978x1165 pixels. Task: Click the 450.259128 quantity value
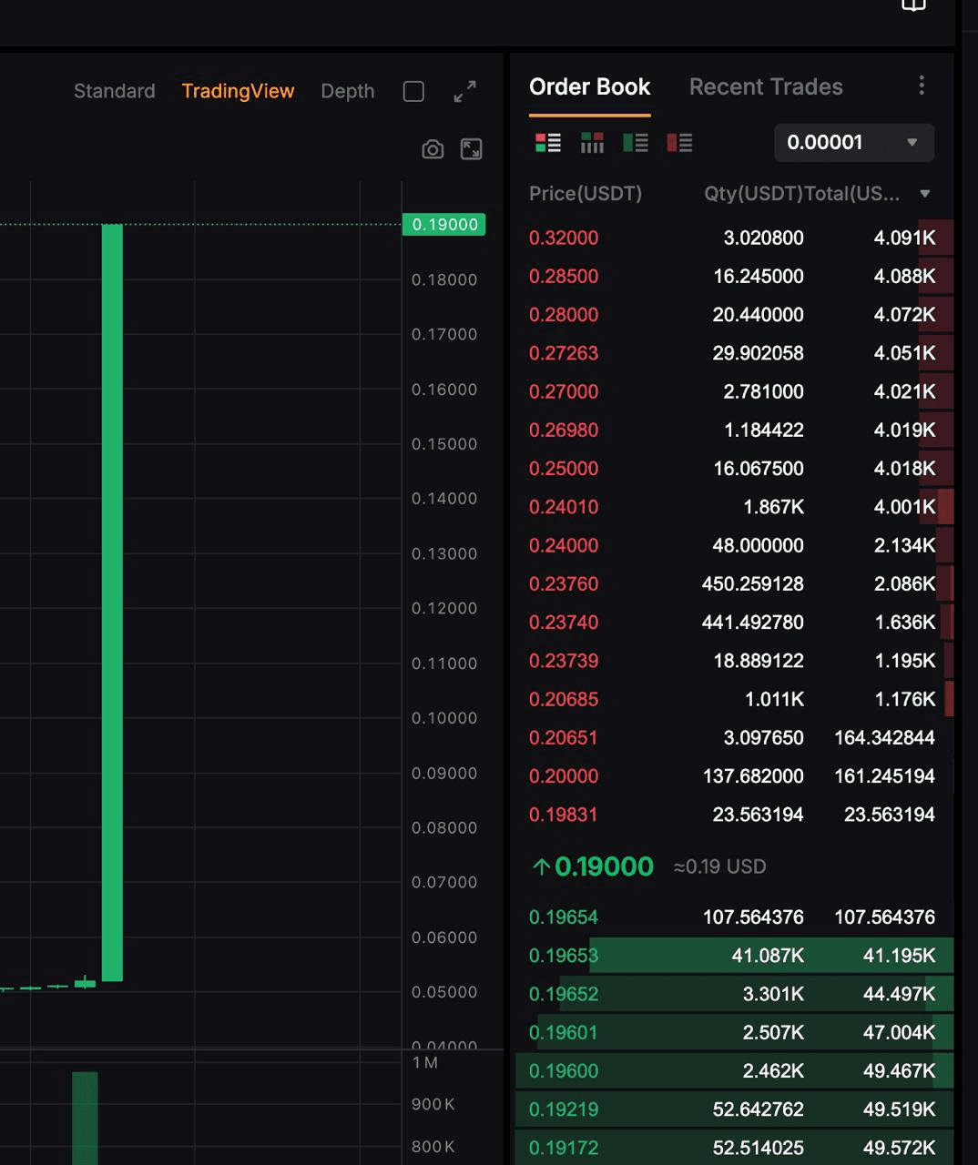tap(753, 583)
